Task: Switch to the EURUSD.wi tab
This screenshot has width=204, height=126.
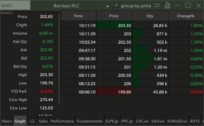Action: (177, 121)
